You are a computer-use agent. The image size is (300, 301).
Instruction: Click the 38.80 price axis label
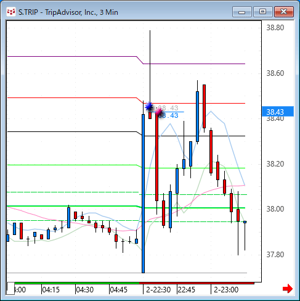coord(275,28)
